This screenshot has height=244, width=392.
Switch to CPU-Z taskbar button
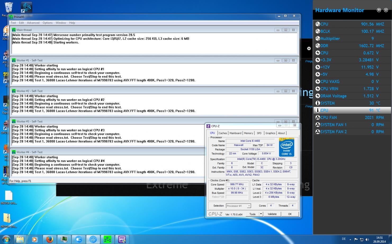point(122,240)
